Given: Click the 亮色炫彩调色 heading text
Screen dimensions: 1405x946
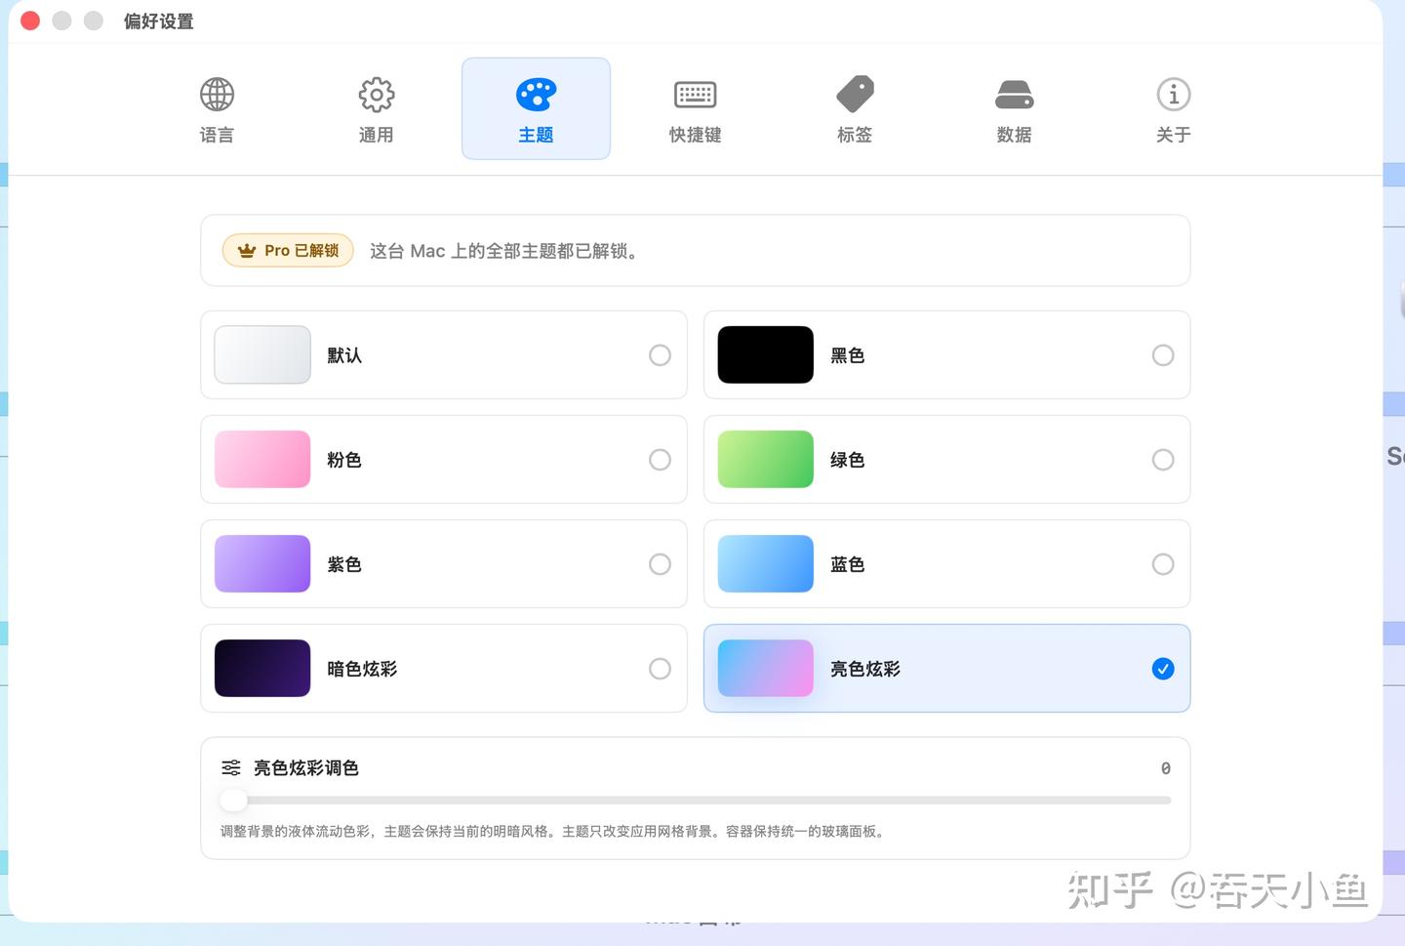Looking at the screenshot, I should point(306,768).
